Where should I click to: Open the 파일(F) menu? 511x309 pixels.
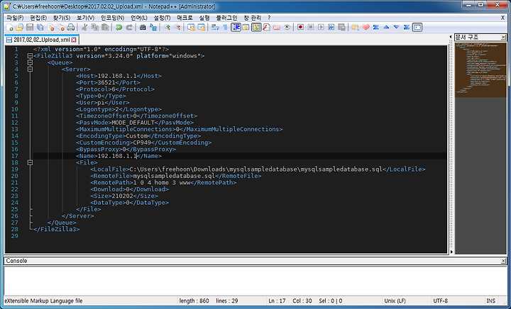[x=15, y=18]
